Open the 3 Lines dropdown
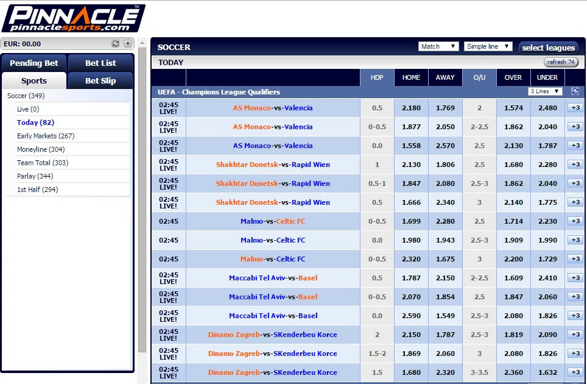Viewport: 587px width, 384px height. (x=545, y=91)
